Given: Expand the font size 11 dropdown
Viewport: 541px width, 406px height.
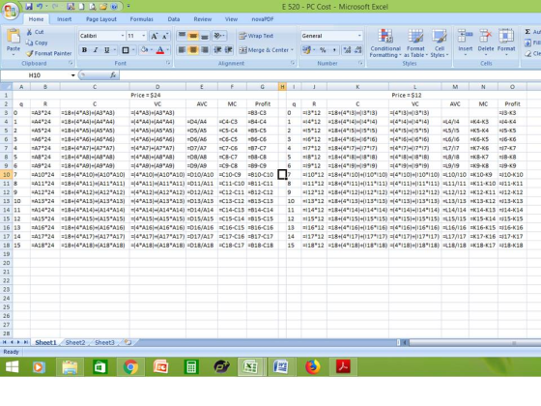Looking at the screenshot, I should [x=144, y=36].
